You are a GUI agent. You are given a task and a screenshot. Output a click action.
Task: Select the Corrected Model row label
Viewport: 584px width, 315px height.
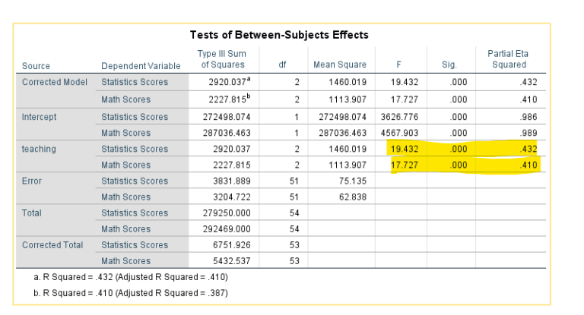click(x=55, y=81)
